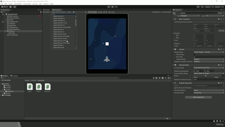
Task: Switch to the Console tab
Action: point(14,76)
